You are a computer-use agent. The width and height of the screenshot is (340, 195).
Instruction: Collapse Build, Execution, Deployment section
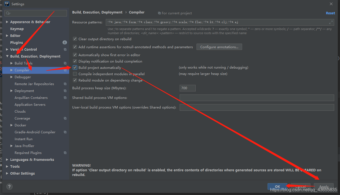(7, 56)
